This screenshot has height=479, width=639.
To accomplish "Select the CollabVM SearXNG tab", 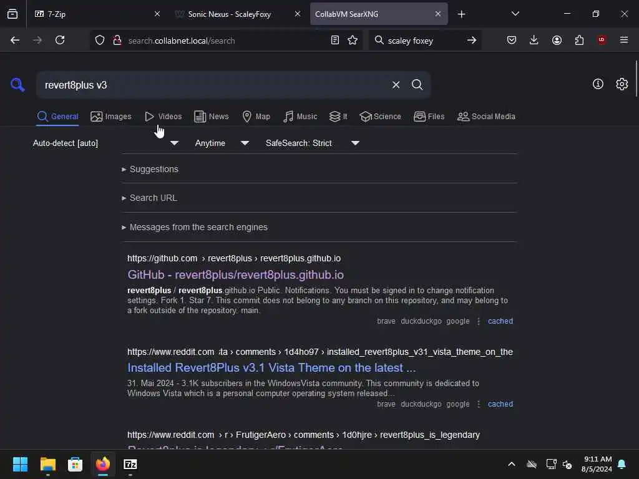I will (x=379, y=14).
